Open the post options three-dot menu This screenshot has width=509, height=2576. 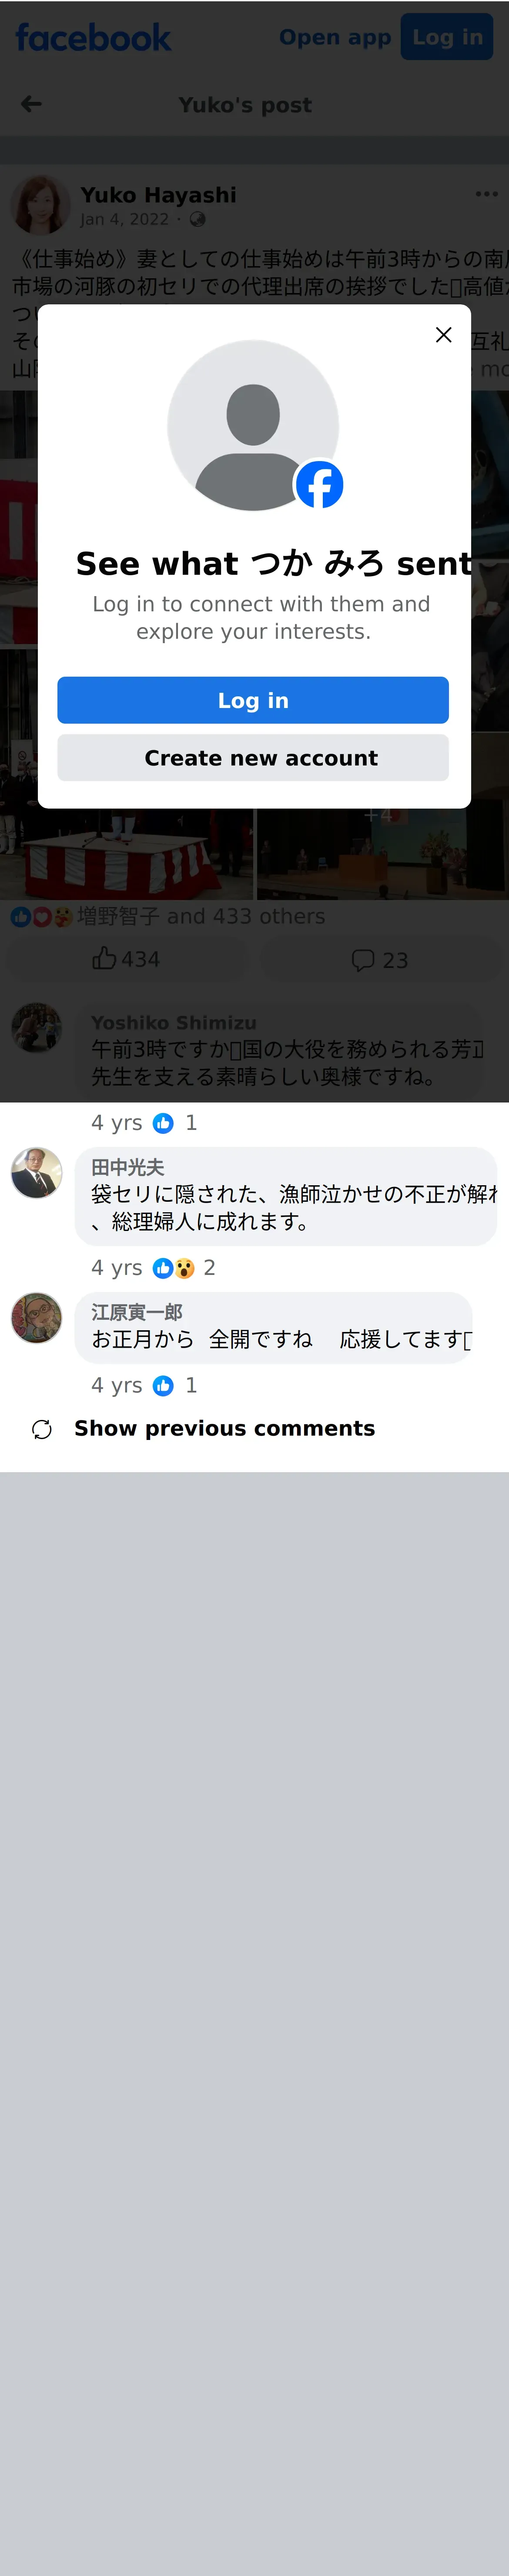[x=486, y=194]
